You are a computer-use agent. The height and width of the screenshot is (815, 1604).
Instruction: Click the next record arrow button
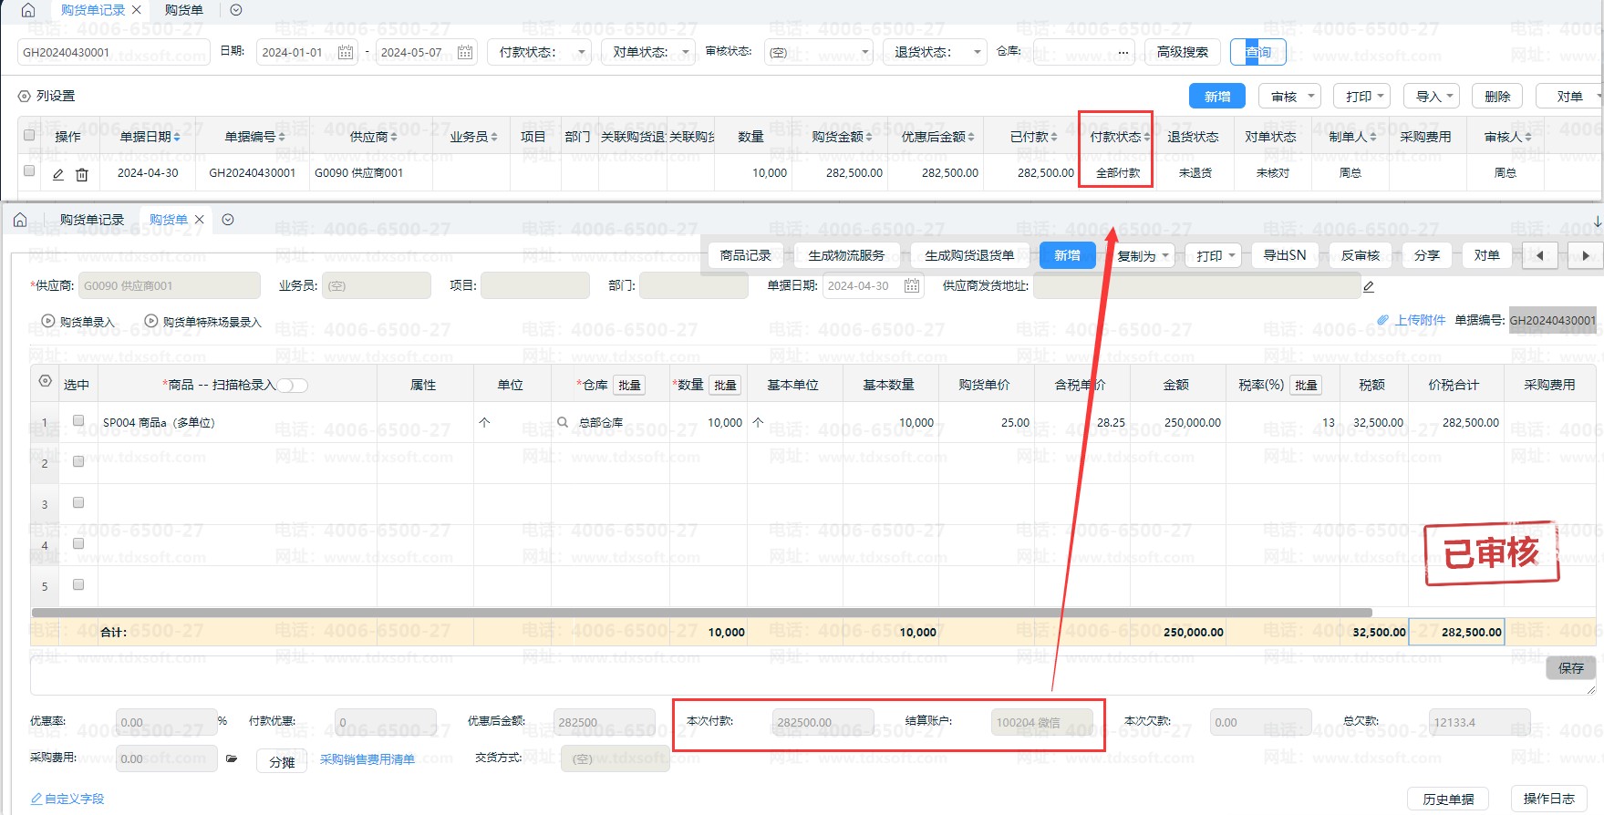(x=1586, y=255)
